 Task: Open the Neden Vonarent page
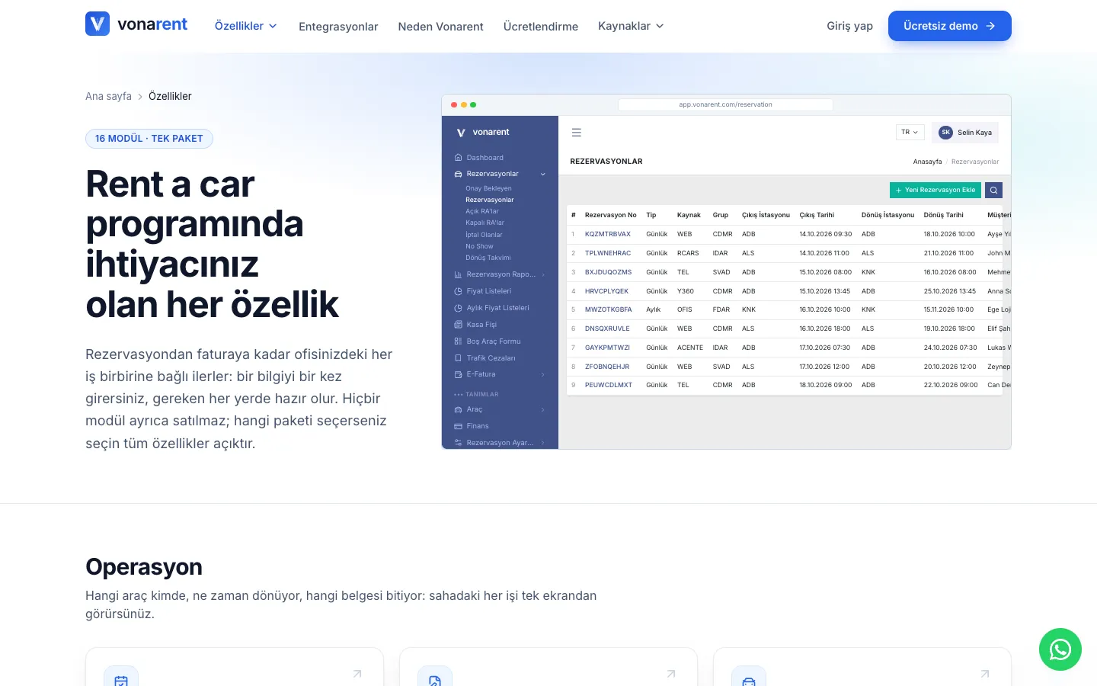coord(440,27)
